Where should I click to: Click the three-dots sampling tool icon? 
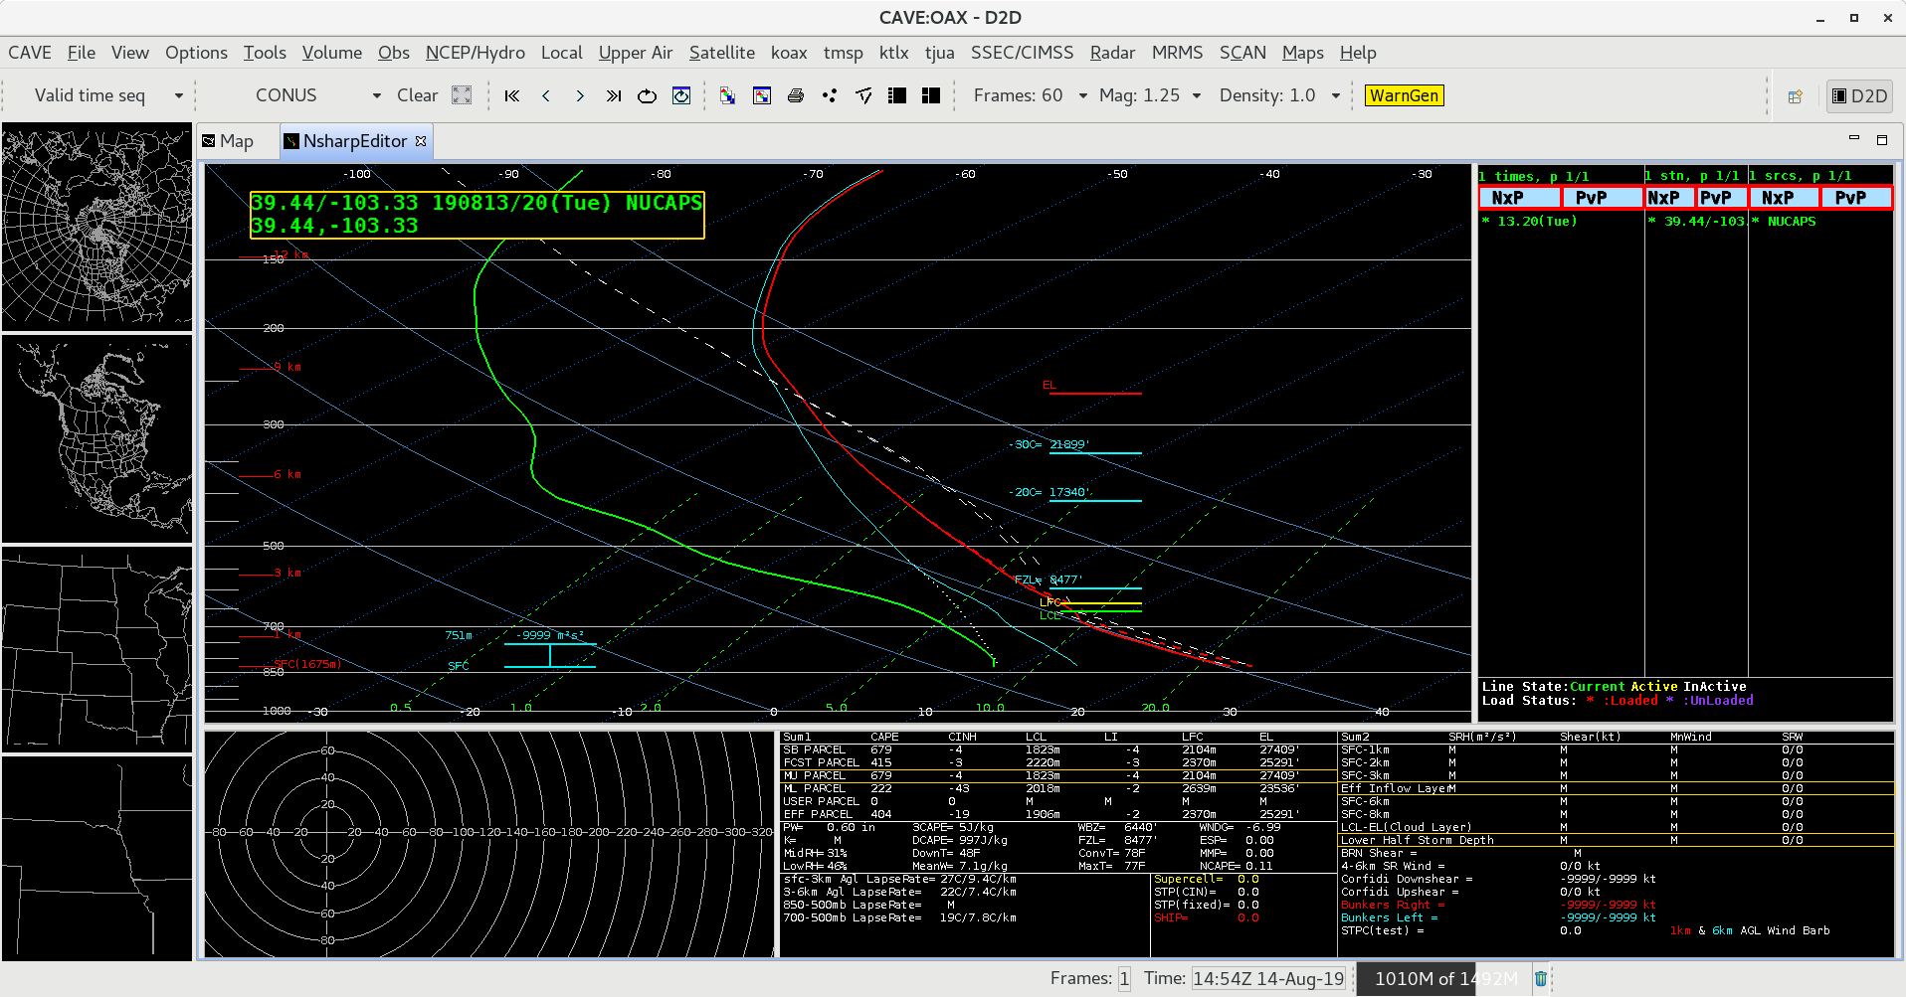click(x=830, y=95)
